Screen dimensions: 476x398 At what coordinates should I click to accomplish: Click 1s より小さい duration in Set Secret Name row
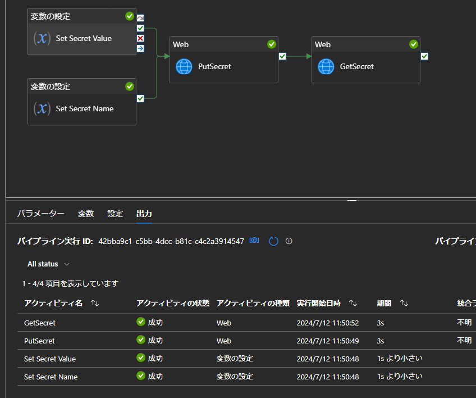point(400,377)
